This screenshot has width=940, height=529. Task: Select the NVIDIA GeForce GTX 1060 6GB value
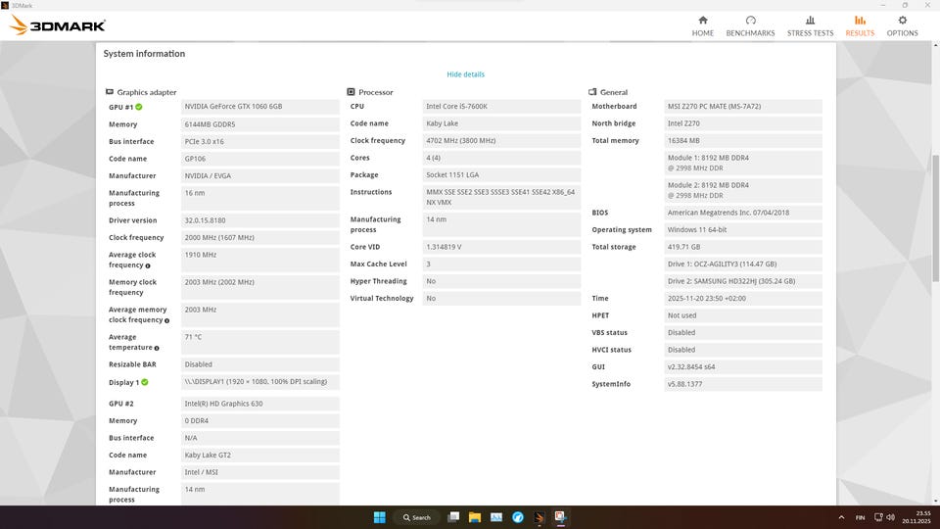coord(259,107)
